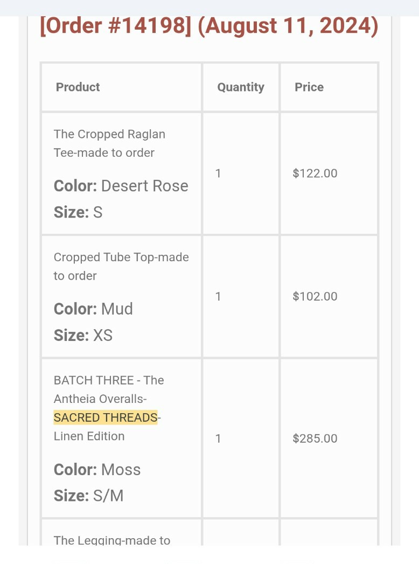This screenshot has height=564, width=419.
Task: Click the BATCH THREE Antheia Overalls title
Action: tap(109, 389)
